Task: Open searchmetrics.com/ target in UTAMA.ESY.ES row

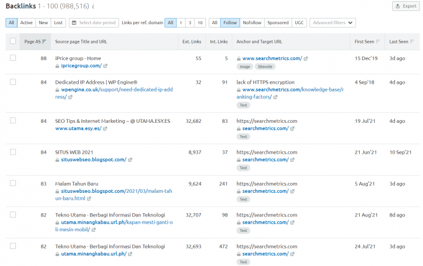Action: [265, 128]
